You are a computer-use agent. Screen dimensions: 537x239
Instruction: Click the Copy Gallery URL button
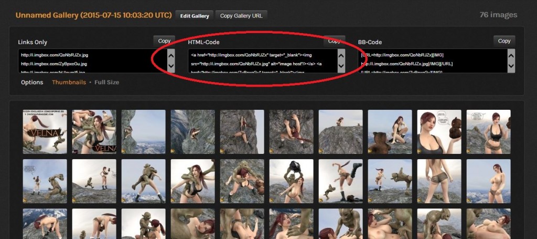pyautogui.click(x=241, y=16)
